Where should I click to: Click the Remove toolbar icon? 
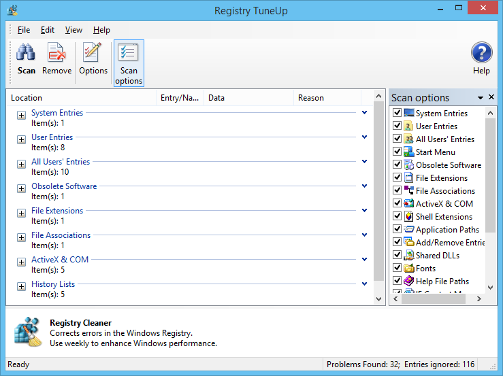click(x=56, y=52)
